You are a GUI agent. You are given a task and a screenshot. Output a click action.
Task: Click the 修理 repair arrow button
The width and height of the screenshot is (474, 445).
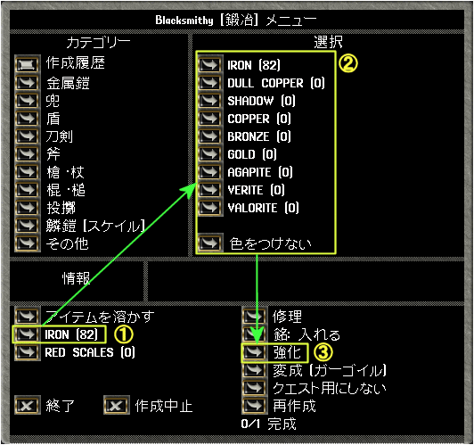255,317
